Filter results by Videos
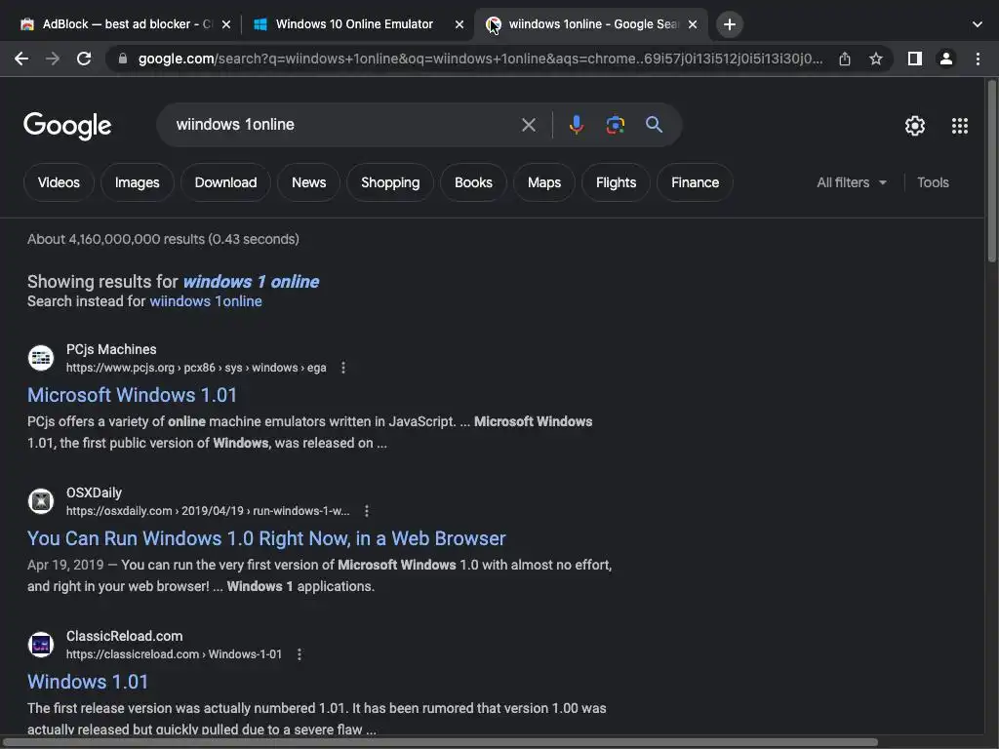 click(59, 182)
